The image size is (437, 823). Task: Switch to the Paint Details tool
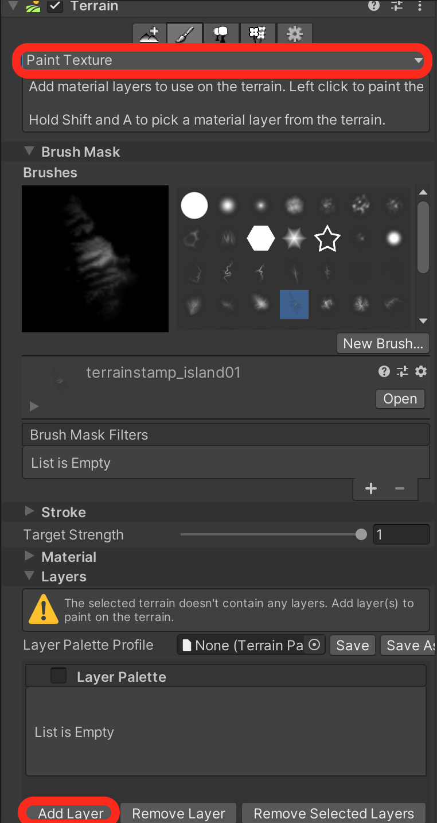(x=257, y=34)
